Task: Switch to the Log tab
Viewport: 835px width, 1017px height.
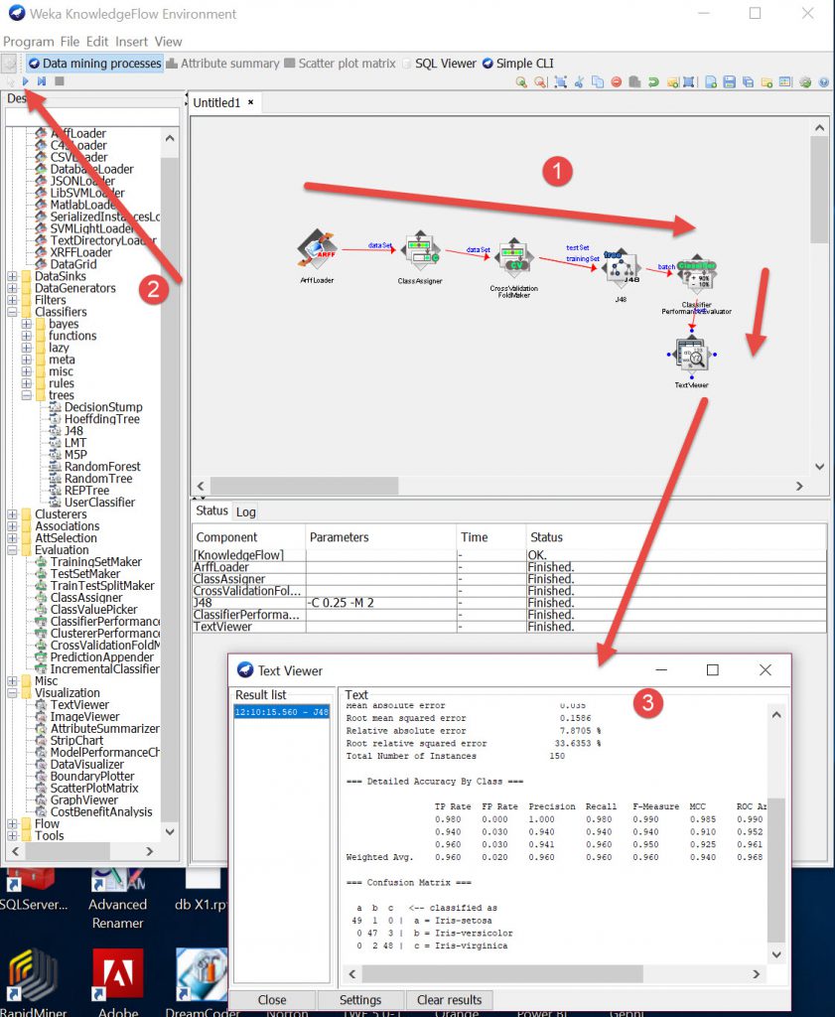Action: click(245, 511)
